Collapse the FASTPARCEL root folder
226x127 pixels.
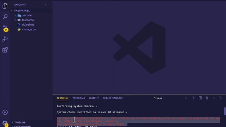pos(12,11)
